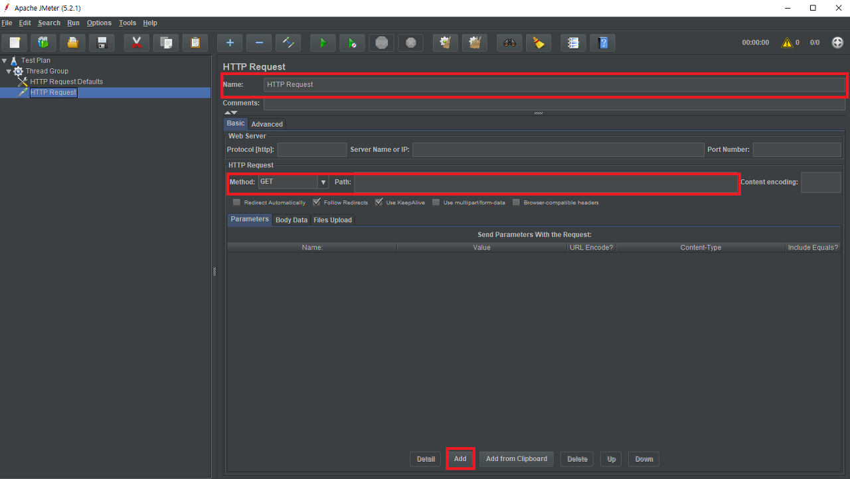Uncheck Use KeepAlive checkbox
Viewport: 850px width, 479px height.
click(x=379, y=202)
